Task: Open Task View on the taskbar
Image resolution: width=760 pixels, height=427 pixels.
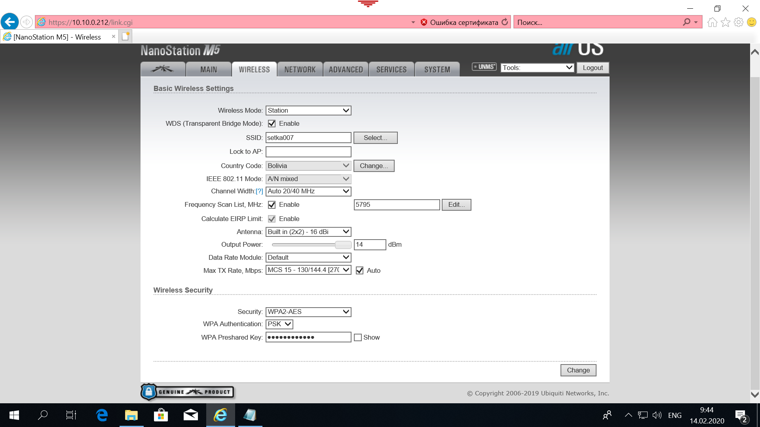Action: pos(71,415)
